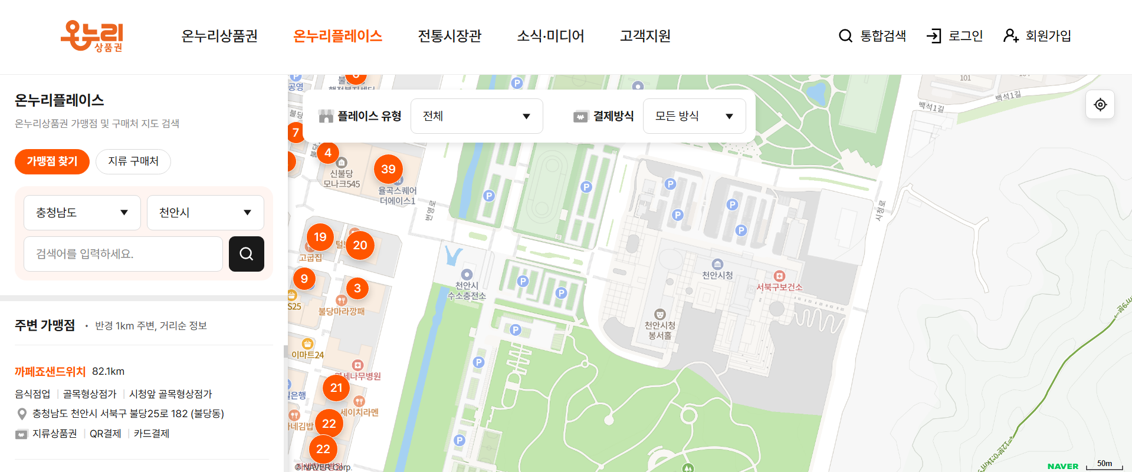Open the 전통시장관 menu

point(449,36)
